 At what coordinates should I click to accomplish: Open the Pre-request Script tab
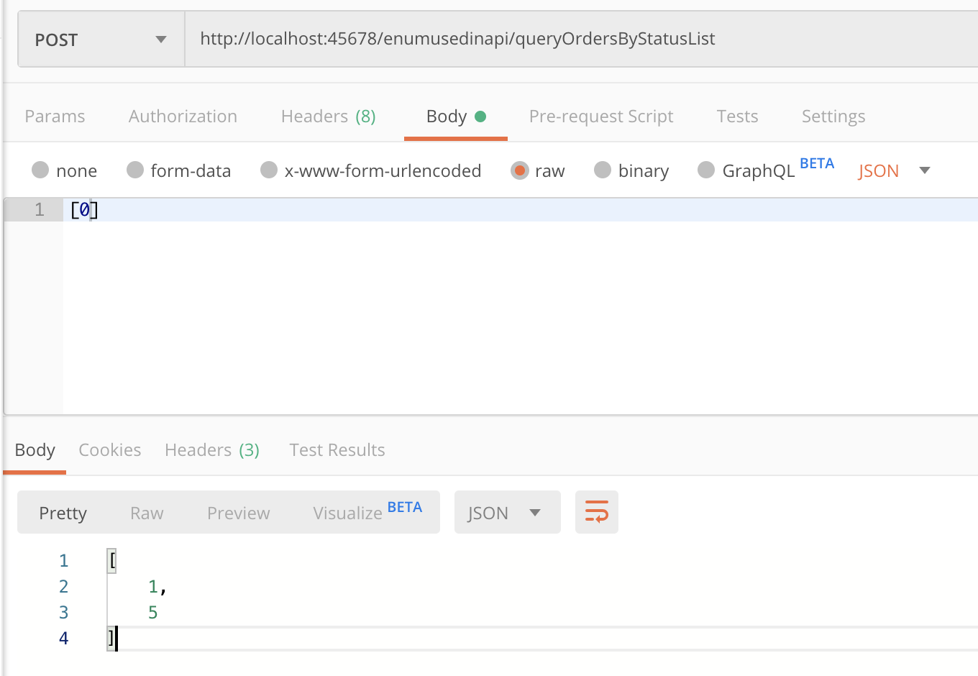(x=600, y=117)
